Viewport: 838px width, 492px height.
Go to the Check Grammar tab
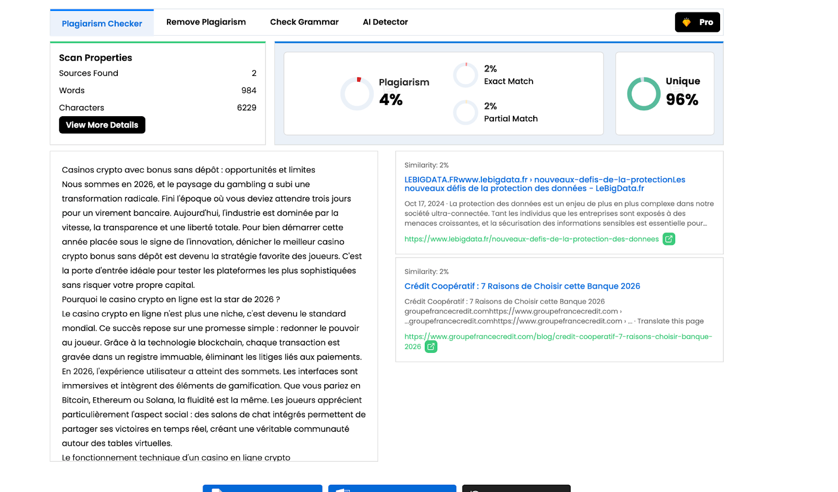tap(304, 22)
